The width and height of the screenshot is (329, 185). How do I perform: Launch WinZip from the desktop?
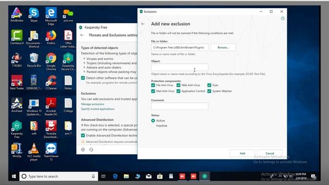[17, 151]
